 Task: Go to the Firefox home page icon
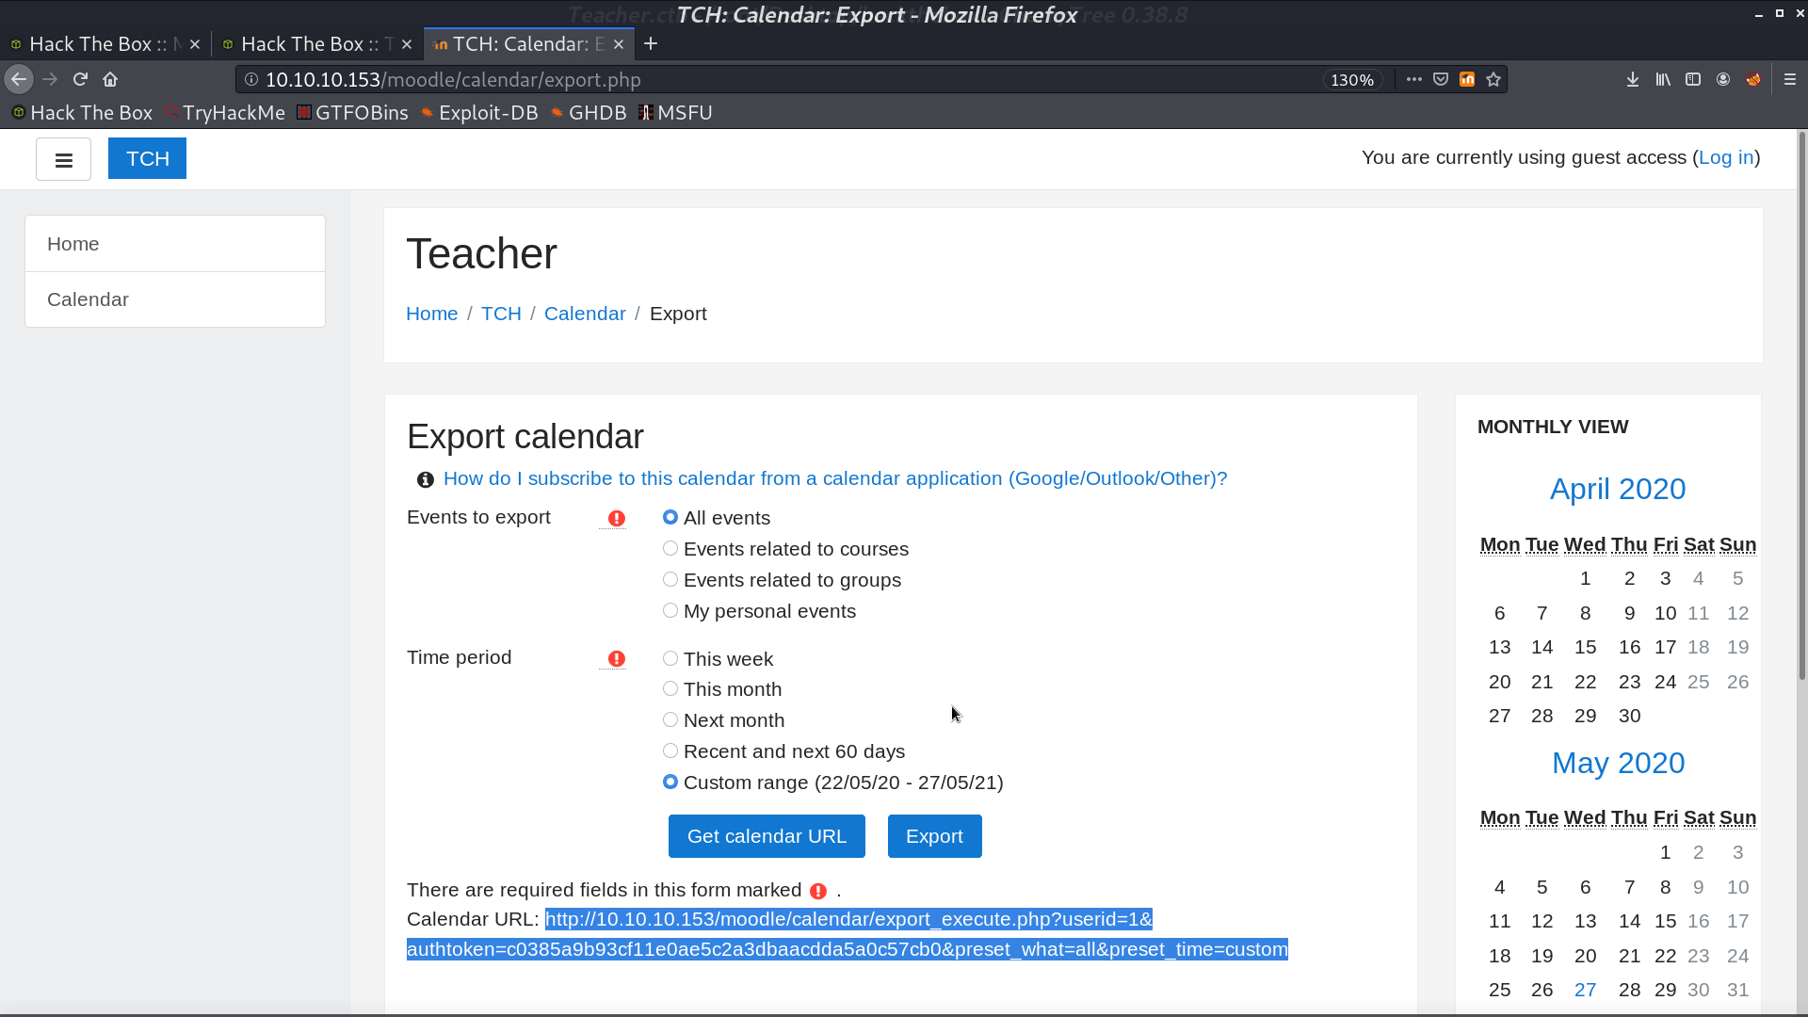[110, 79]
